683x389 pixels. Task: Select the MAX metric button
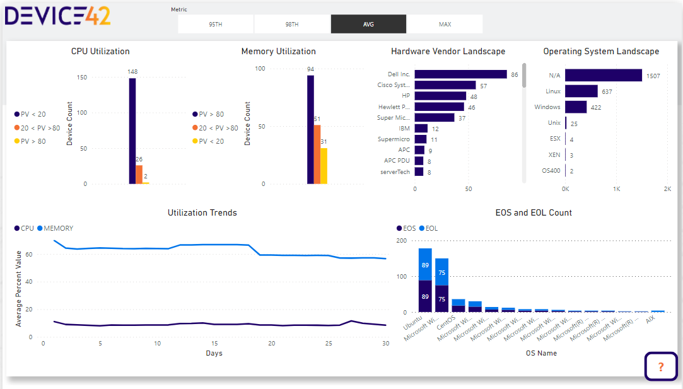445,24
